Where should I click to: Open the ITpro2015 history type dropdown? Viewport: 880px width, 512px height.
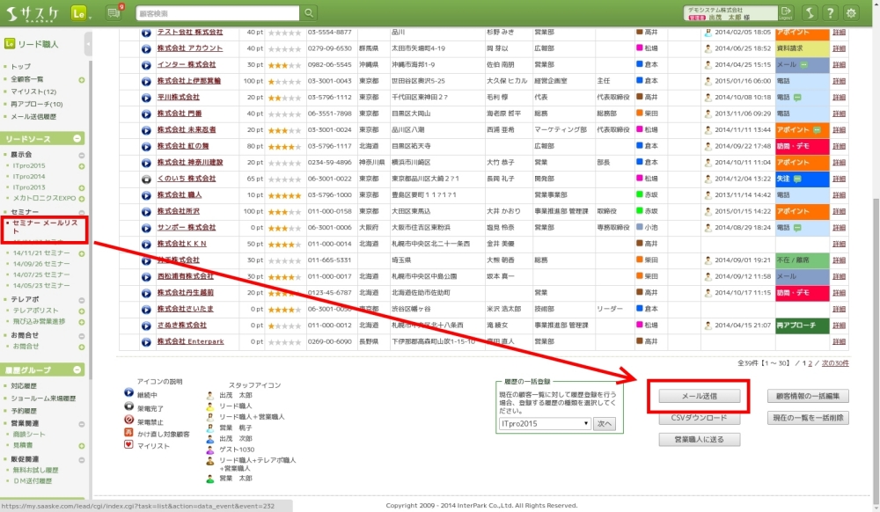tap(544, 423)
